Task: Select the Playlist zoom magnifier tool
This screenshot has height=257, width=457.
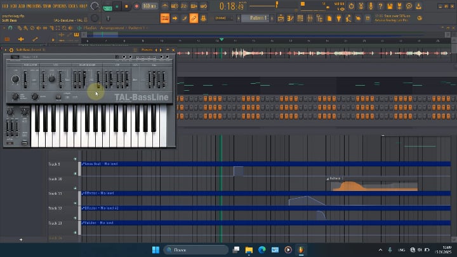Action: pyautogui.click(x=64, y=28)
